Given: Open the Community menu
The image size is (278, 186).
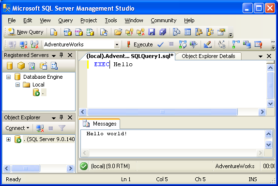Looking at the screenshot, I should [164, 20].
